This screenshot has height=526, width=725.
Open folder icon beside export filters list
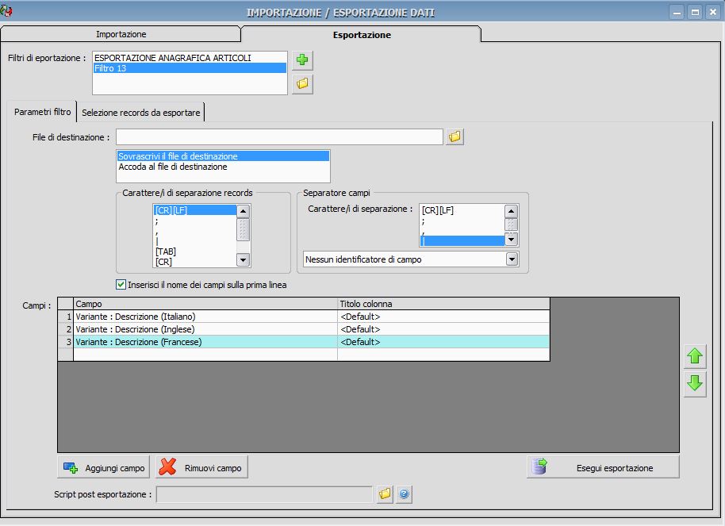point(302,84)
